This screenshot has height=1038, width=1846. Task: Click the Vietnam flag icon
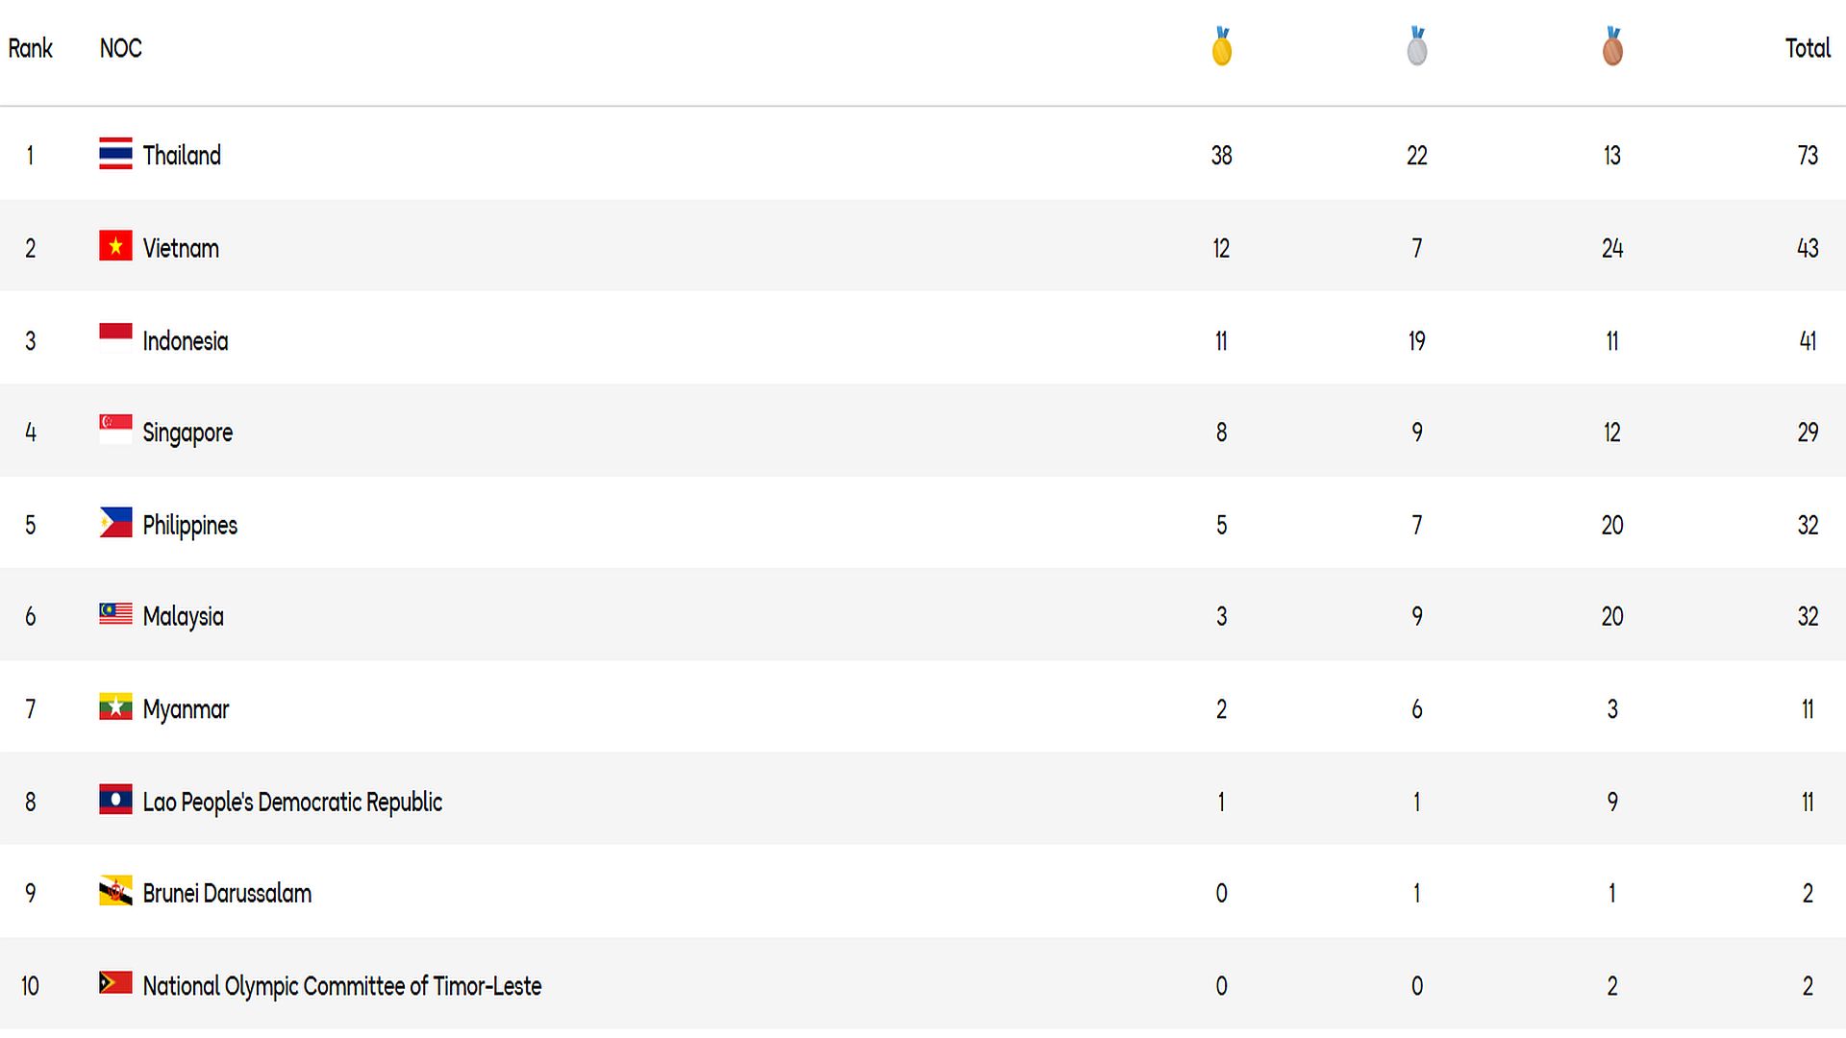pyautogui.click(x=115, y=246)
